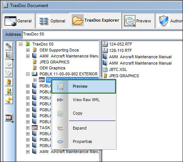Collapse the TraxDoc 50 root node
Screen dimensions: 183x162
coord(21,44)
